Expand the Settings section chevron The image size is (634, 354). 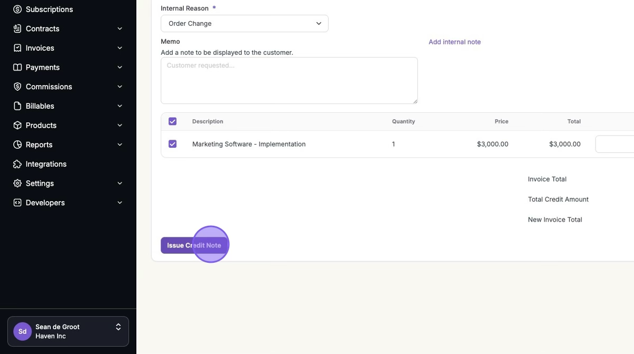120,184
